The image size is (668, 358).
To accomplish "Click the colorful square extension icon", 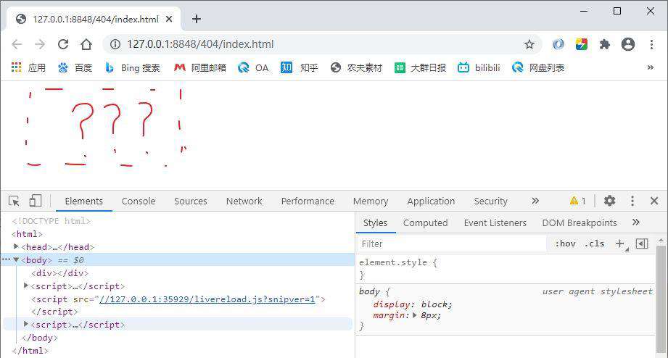I will 582,44.
